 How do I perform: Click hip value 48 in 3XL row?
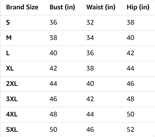point(130,99)
